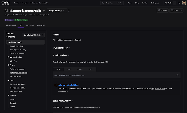Jump to Install the client in contents

click(17, 46)
